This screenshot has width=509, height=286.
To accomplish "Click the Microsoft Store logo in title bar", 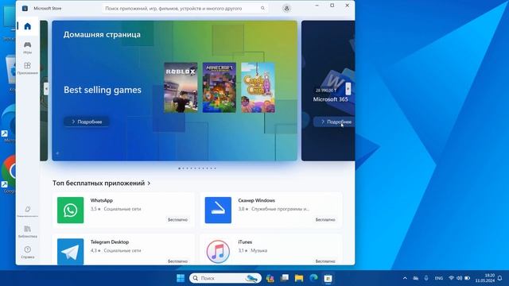I will [25, 9].
